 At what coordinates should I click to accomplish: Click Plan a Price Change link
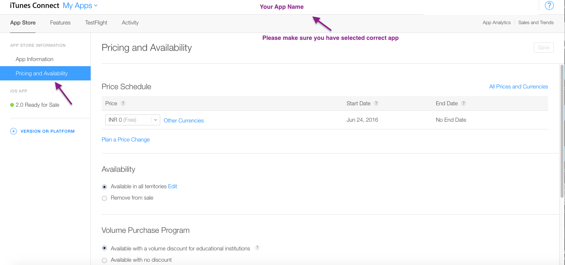[x=125, y=140]
